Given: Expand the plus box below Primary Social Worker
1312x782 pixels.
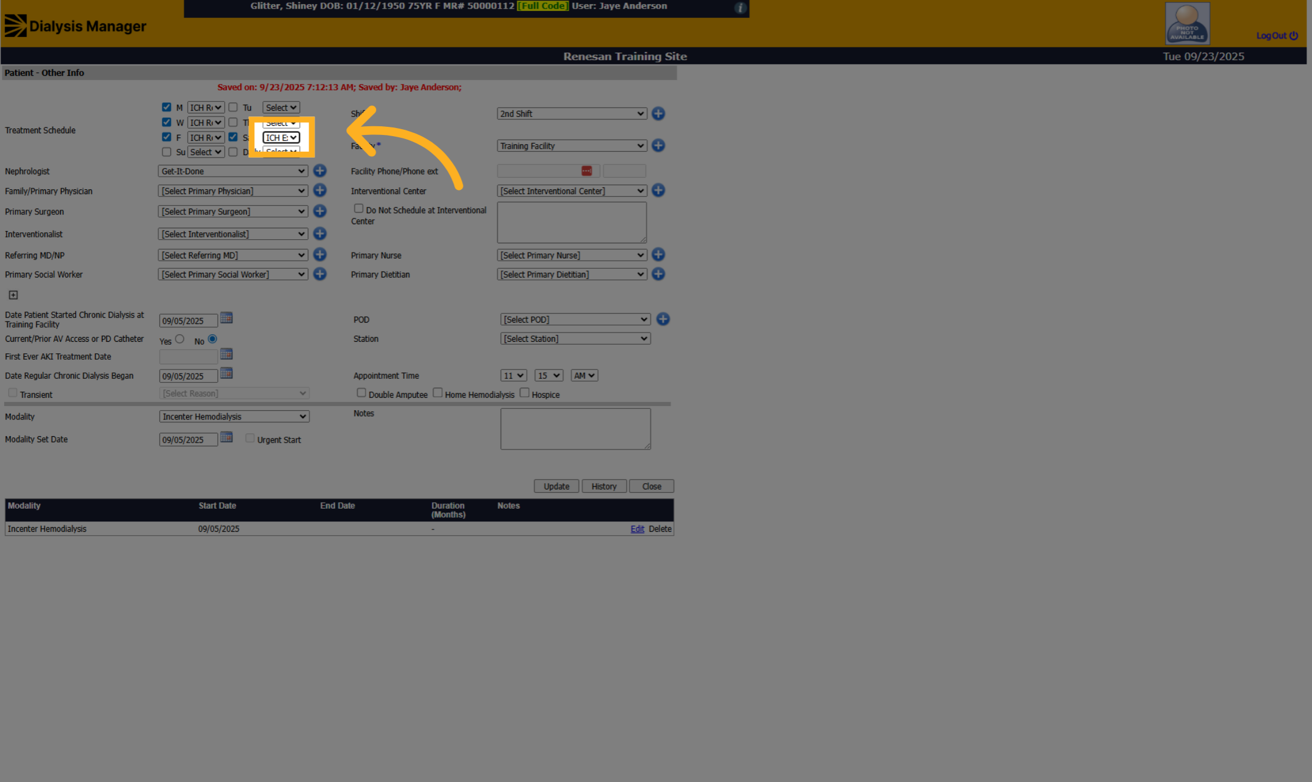Looking at the screenshot, I should tap(13, 295).
